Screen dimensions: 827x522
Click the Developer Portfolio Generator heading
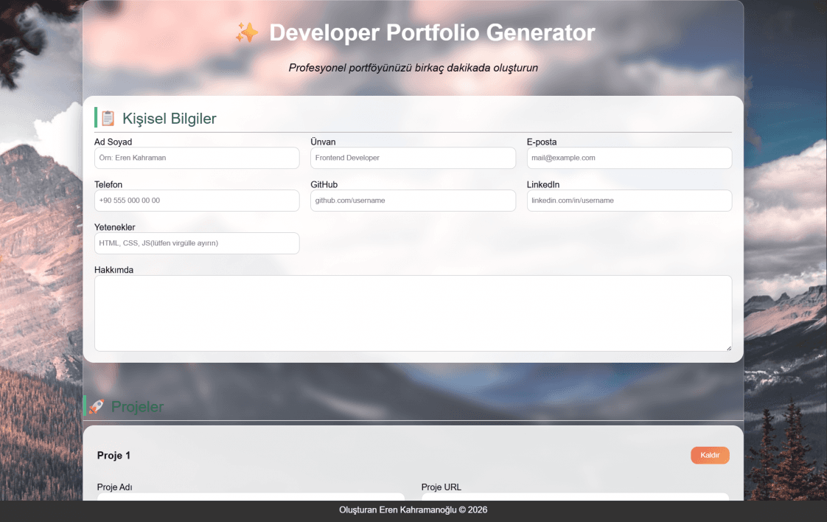[x=432, y=32]
